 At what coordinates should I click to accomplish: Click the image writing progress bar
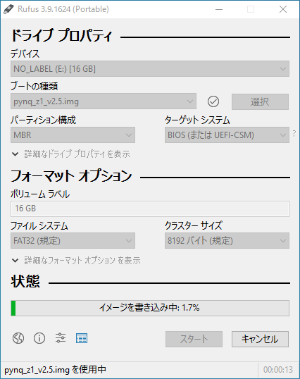[150, 308]
